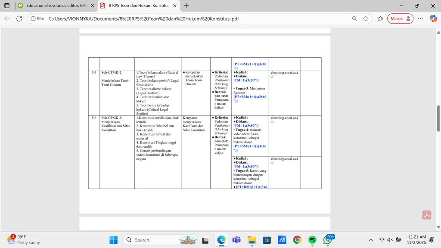
Task: Open Spotify from the taskbar
Action: tap(312, 240)
